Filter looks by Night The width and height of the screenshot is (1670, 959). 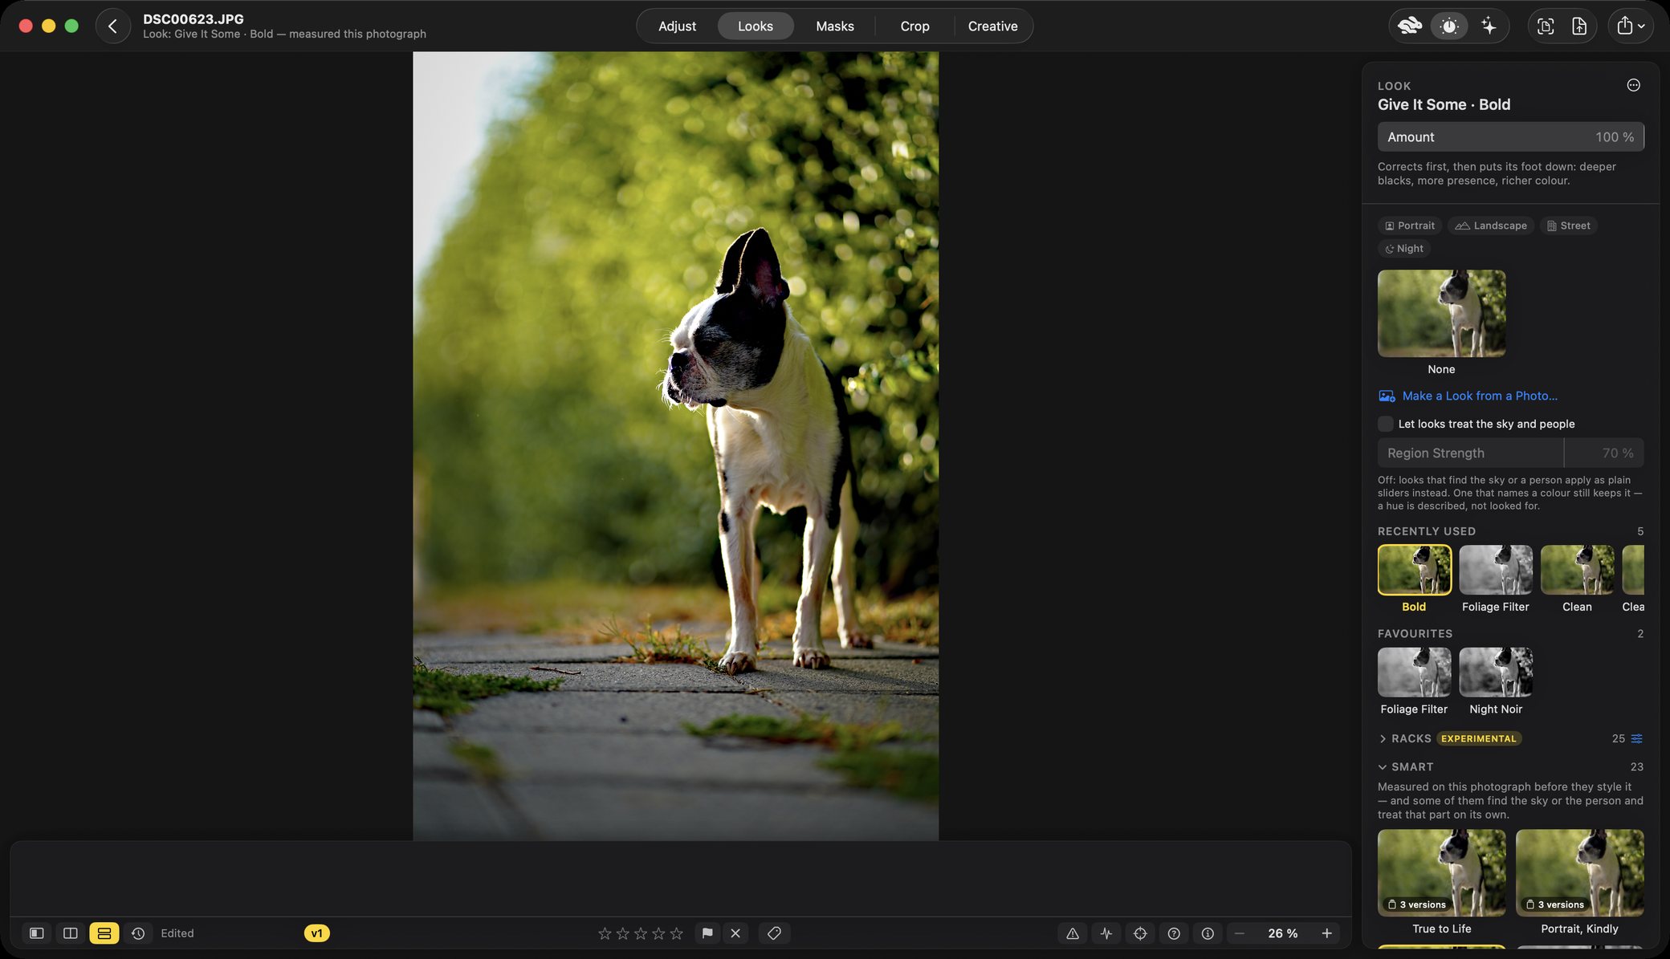click(x=1404, y=249)
